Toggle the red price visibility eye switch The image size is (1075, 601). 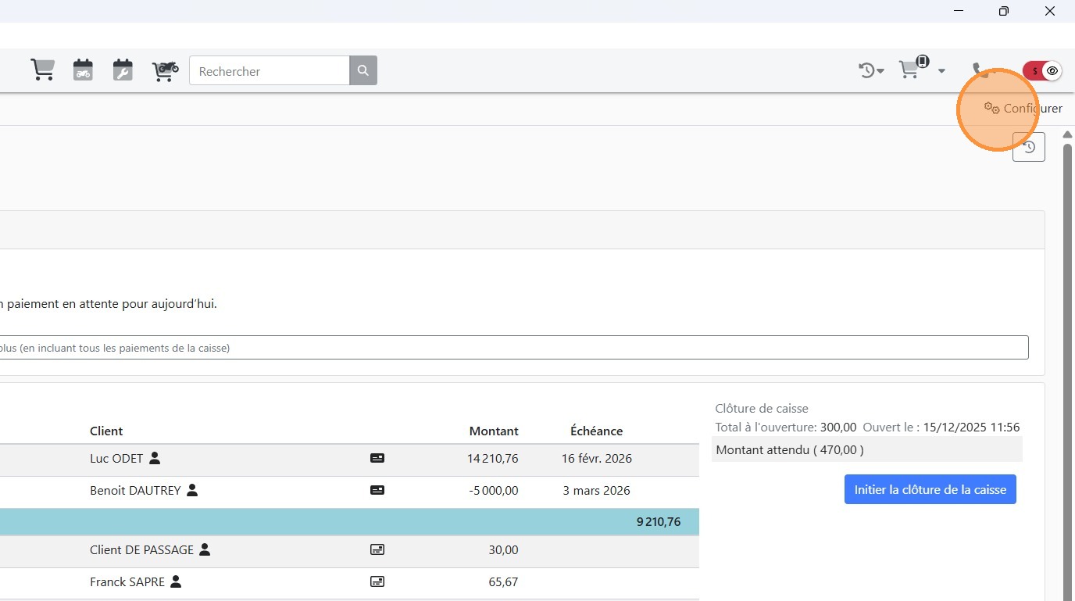point(1043,71)
